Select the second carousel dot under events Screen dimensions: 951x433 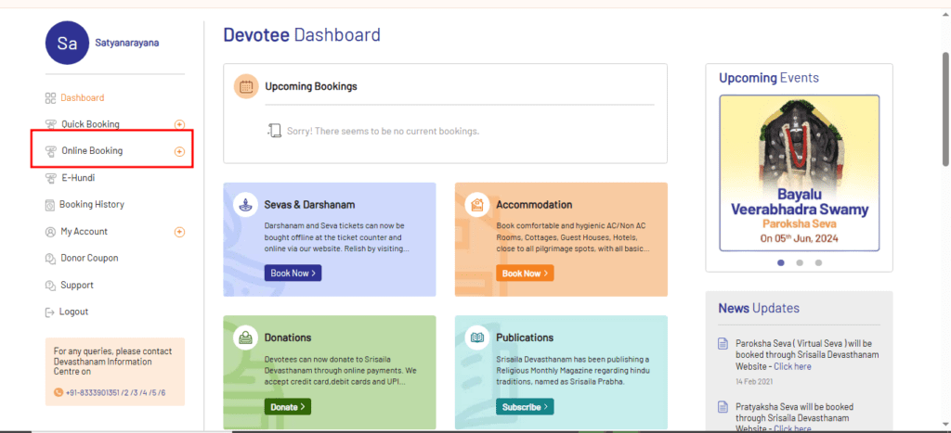pos(799,262)
